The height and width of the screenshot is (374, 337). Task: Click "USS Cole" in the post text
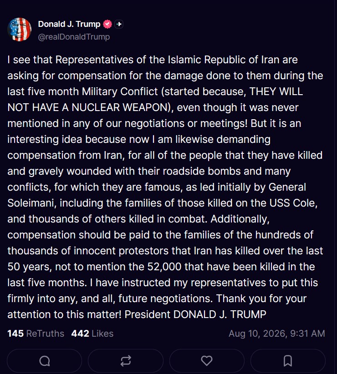point(293,203)
